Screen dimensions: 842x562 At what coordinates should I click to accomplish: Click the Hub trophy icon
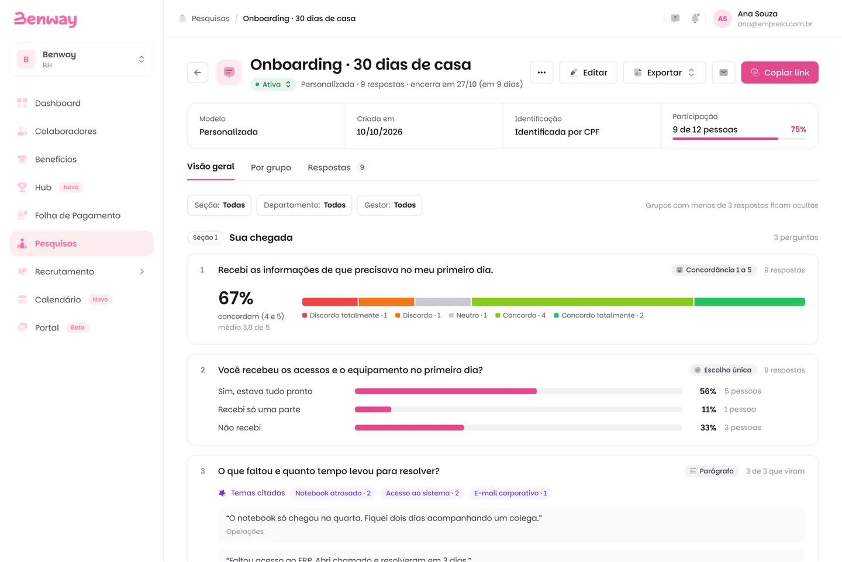point(22,187)
